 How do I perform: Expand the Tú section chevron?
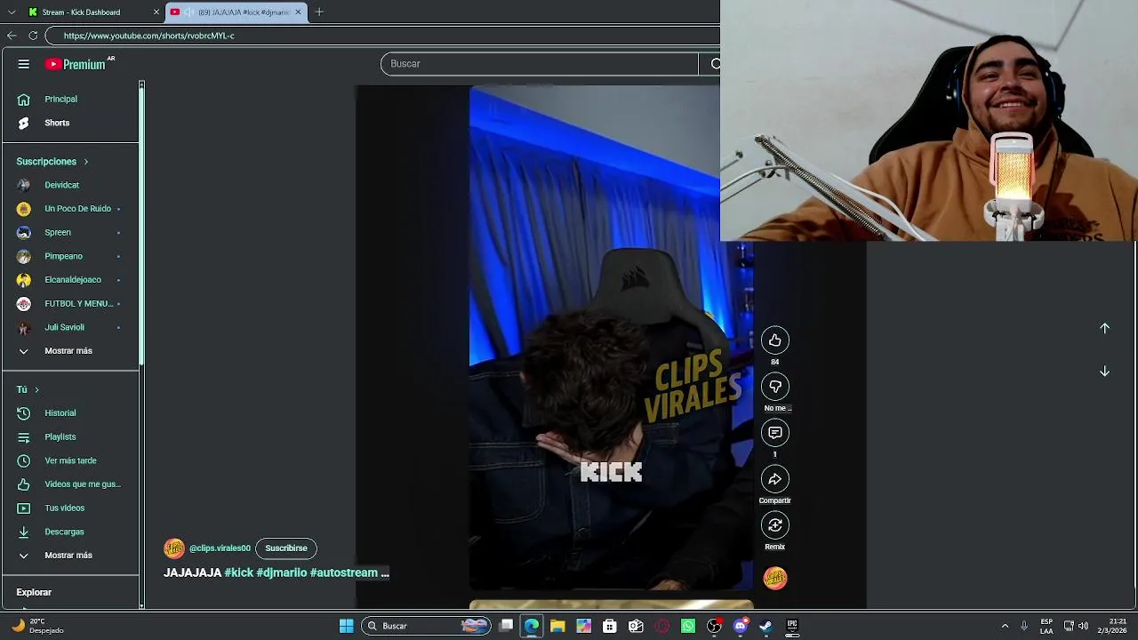point(36,390)
